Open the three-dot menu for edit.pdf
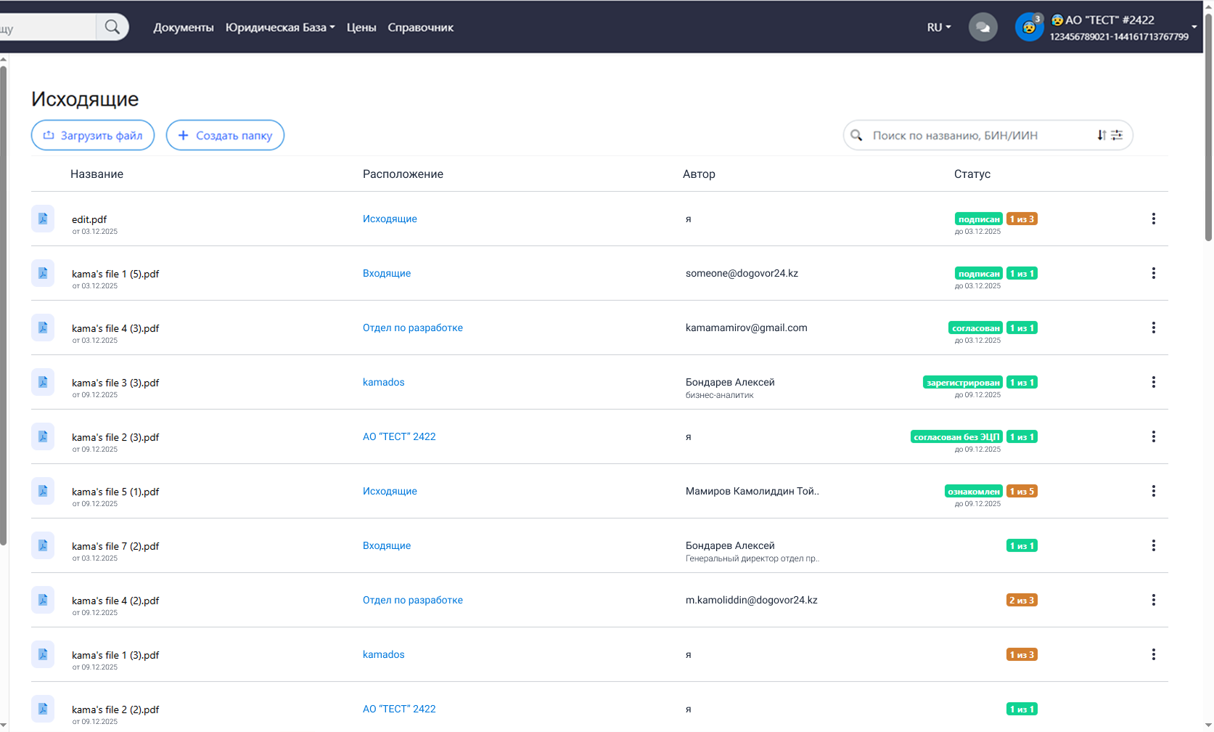The image size is (1214, 732). click(x=1153, y=219)
